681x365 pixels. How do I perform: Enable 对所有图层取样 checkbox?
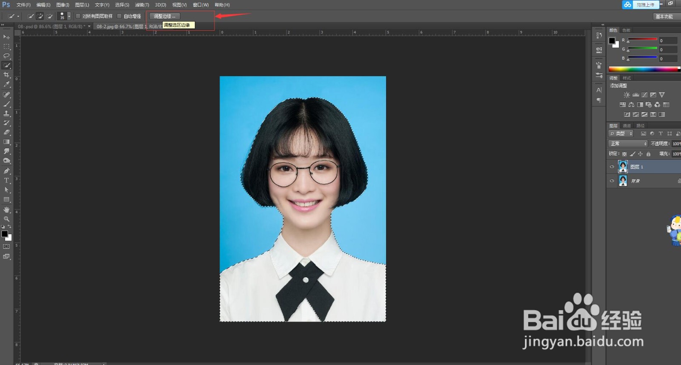(x=78, y=16)
